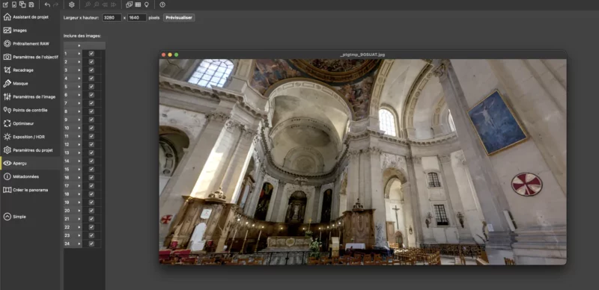The image size is (599, 290).
Task: Click the Open project document icon
Action: (14, 4)
